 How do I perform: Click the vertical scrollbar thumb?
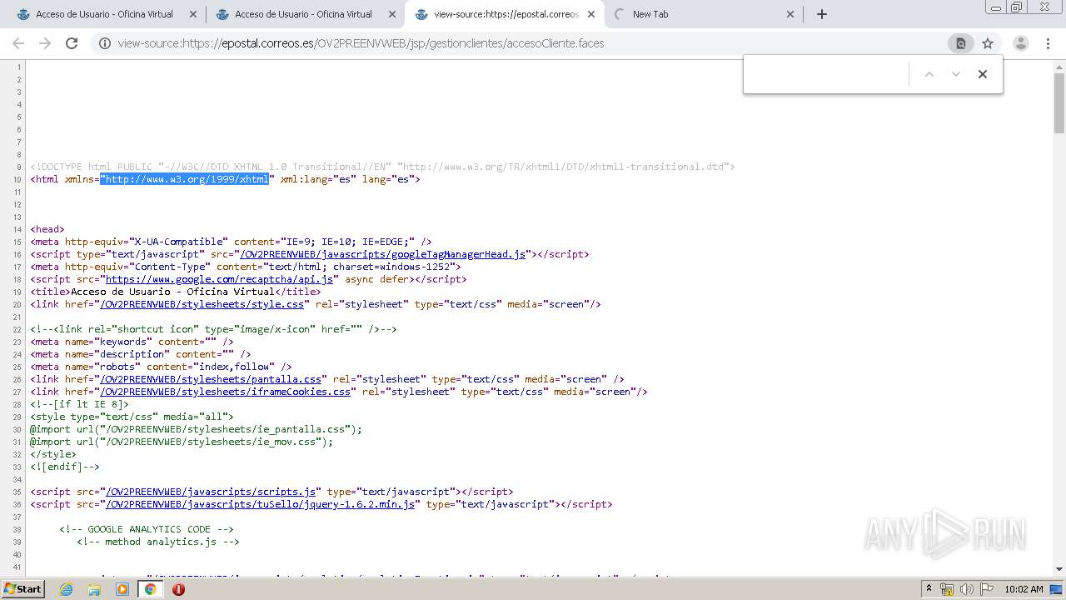(x=1059, y=102)
